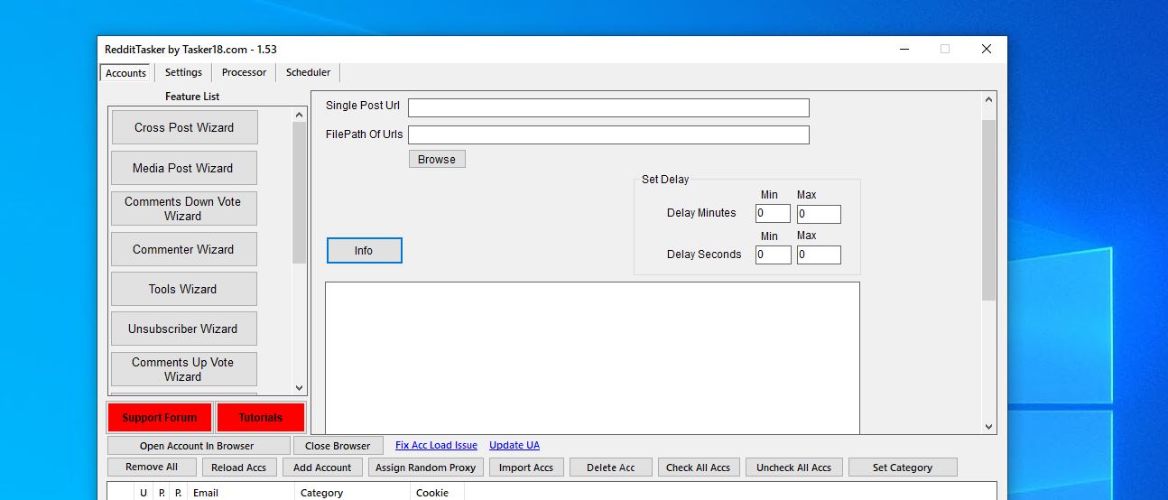Click the red Tutorials button

pyautogui.click(x=261, y=418)
